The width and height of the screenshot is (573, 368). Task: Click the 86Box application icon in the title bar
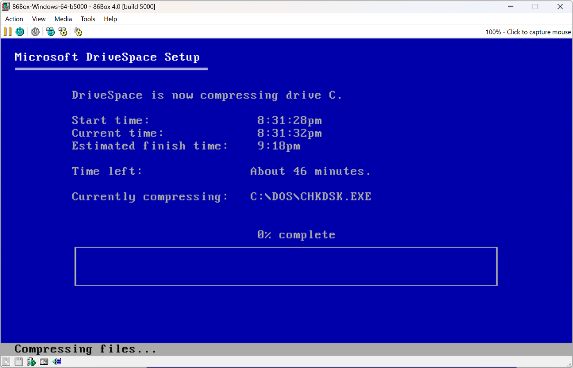(6, 7)
